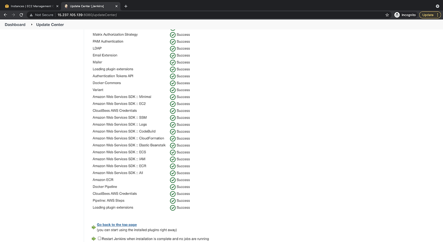This screenshot has height=242, width=443.
Task: Click the Success check icon for Mailer
Action: point(173,63)
